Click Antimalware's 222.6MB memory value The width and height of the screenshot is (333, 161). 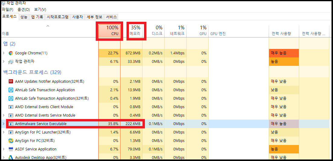point(133,124)
